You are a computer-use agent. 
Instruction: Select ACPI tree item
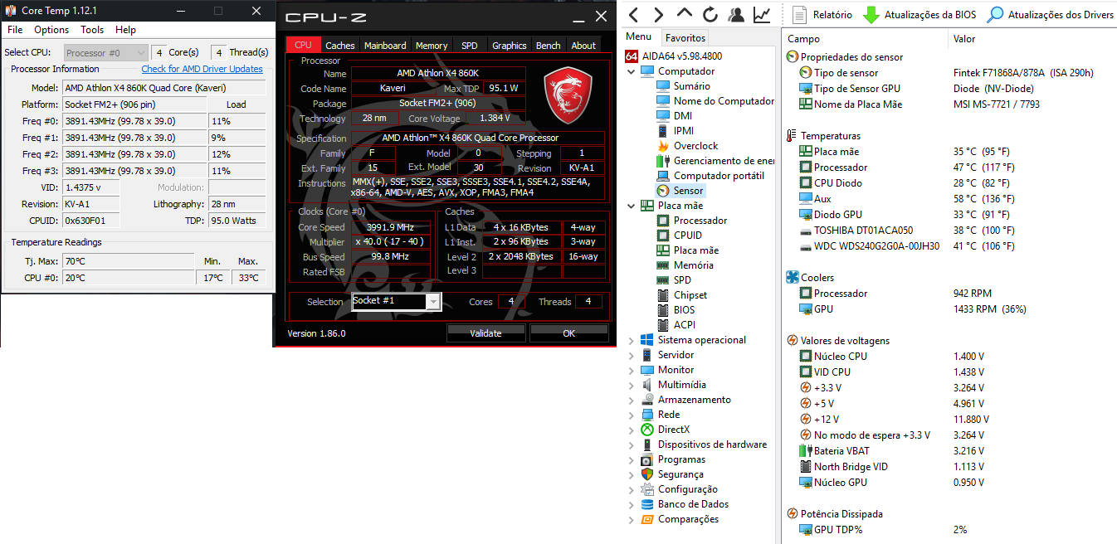click(x=676, y=325)
